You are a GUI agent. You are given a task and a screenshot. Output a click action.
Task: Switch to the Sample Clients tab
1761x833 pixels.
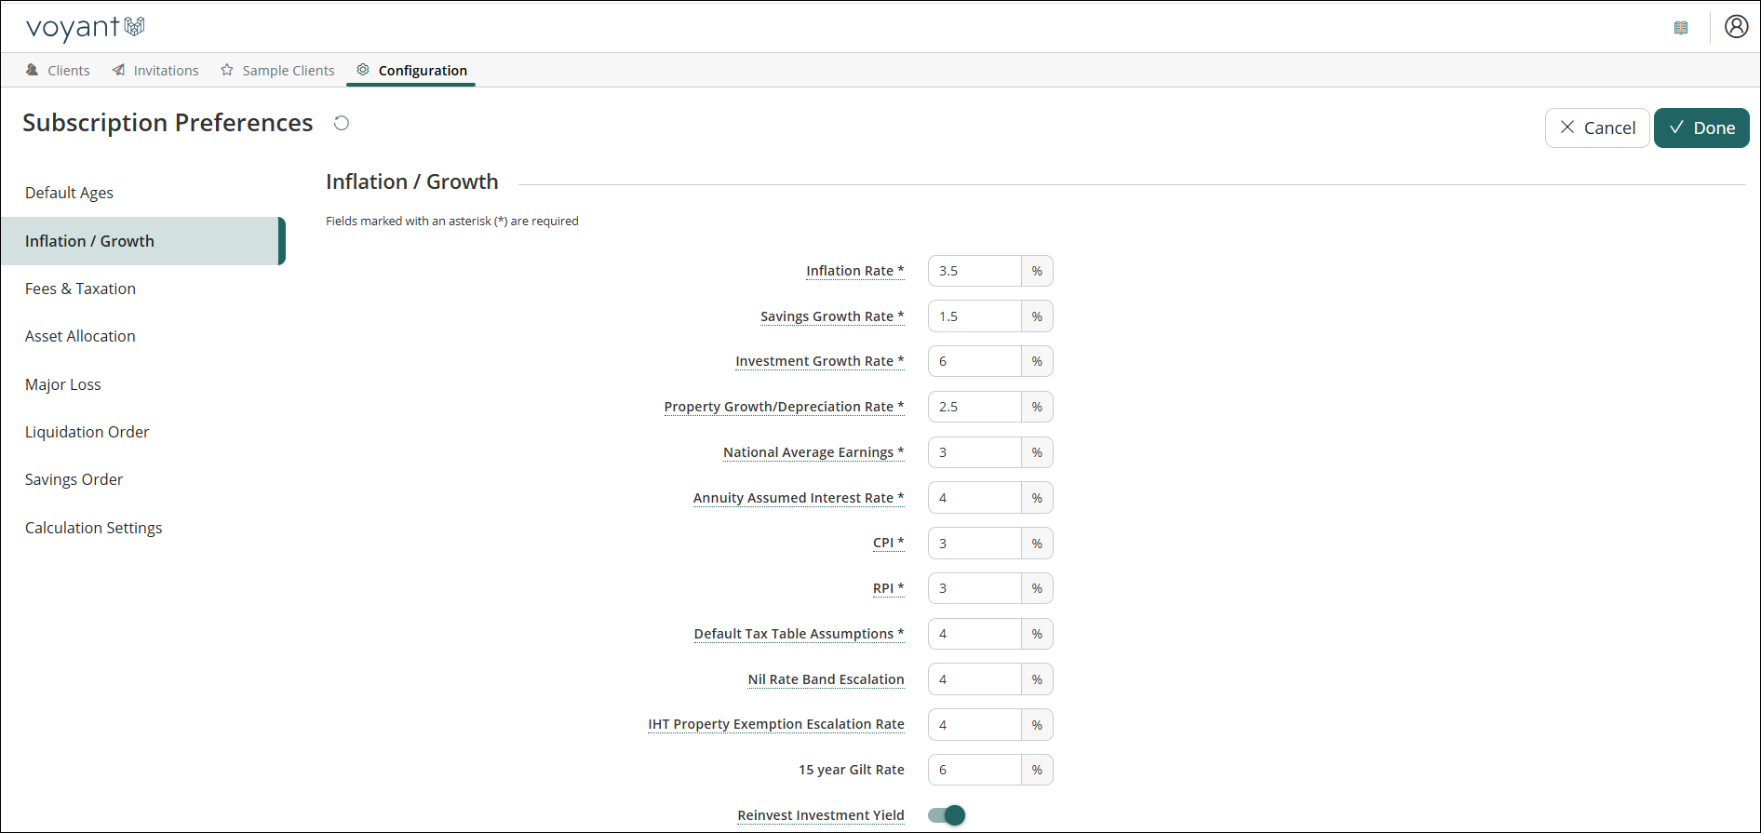(277, 70)
